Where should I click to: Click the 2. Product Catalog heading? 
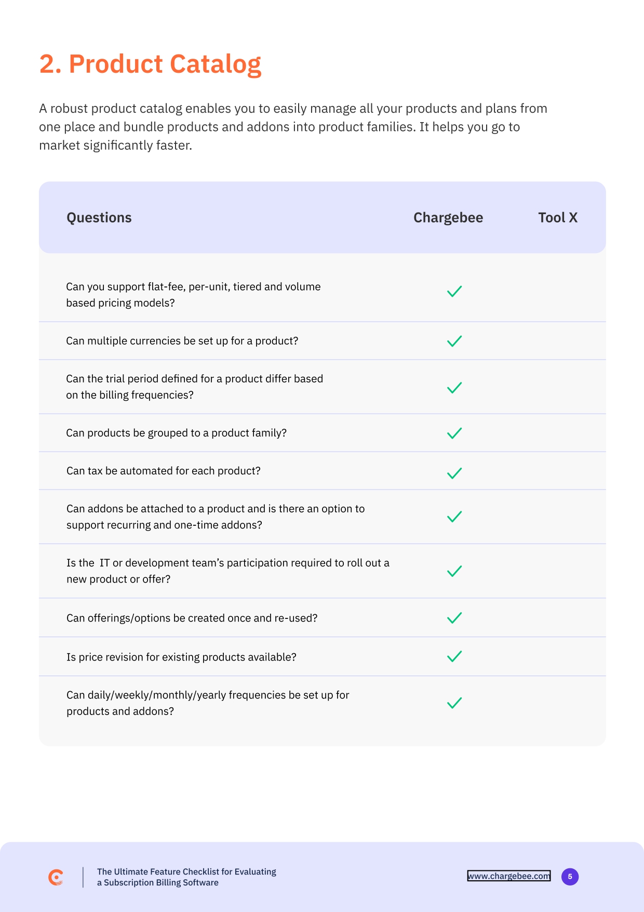(x=150, y=64)
